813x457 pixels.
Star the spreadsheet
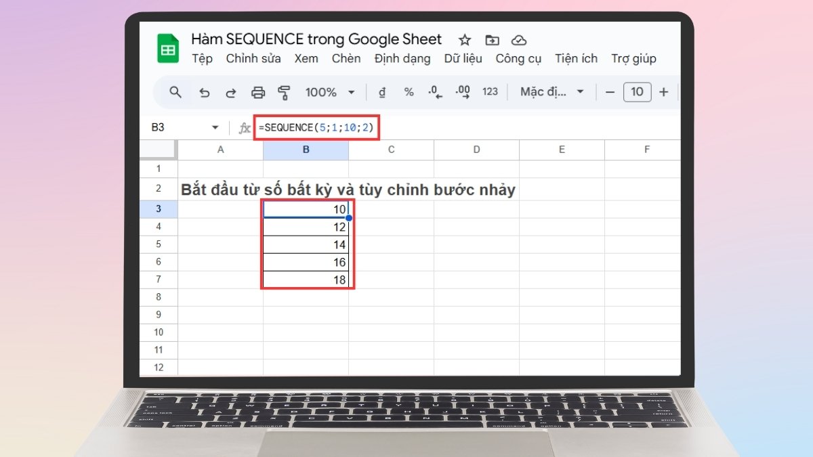pyautogui.click(x=465, y=40)
